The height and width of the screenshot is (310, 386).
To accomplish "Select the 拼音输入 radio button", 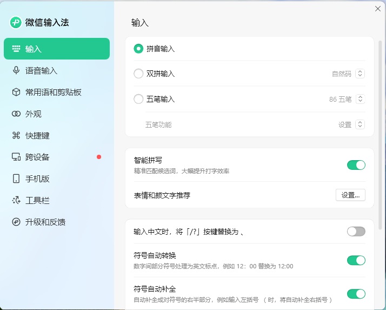I will coord(138,49).
